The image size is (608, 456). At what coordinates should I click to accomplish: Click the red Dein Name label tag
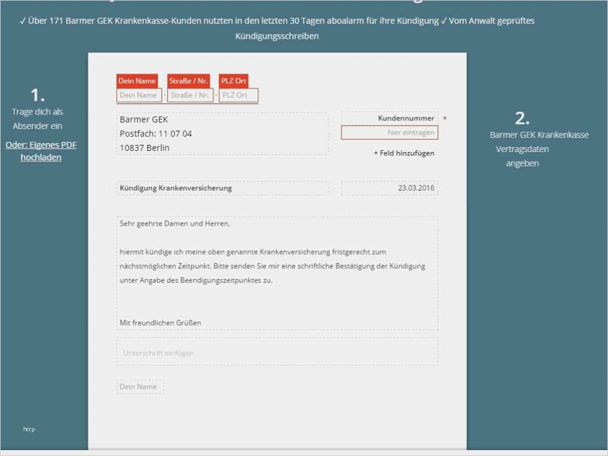(137, 81)
